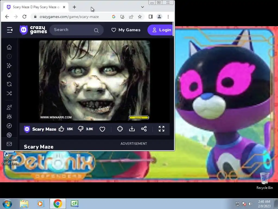
Task: Open My Games
Action: pyautogui.click(x=126, y=30)
